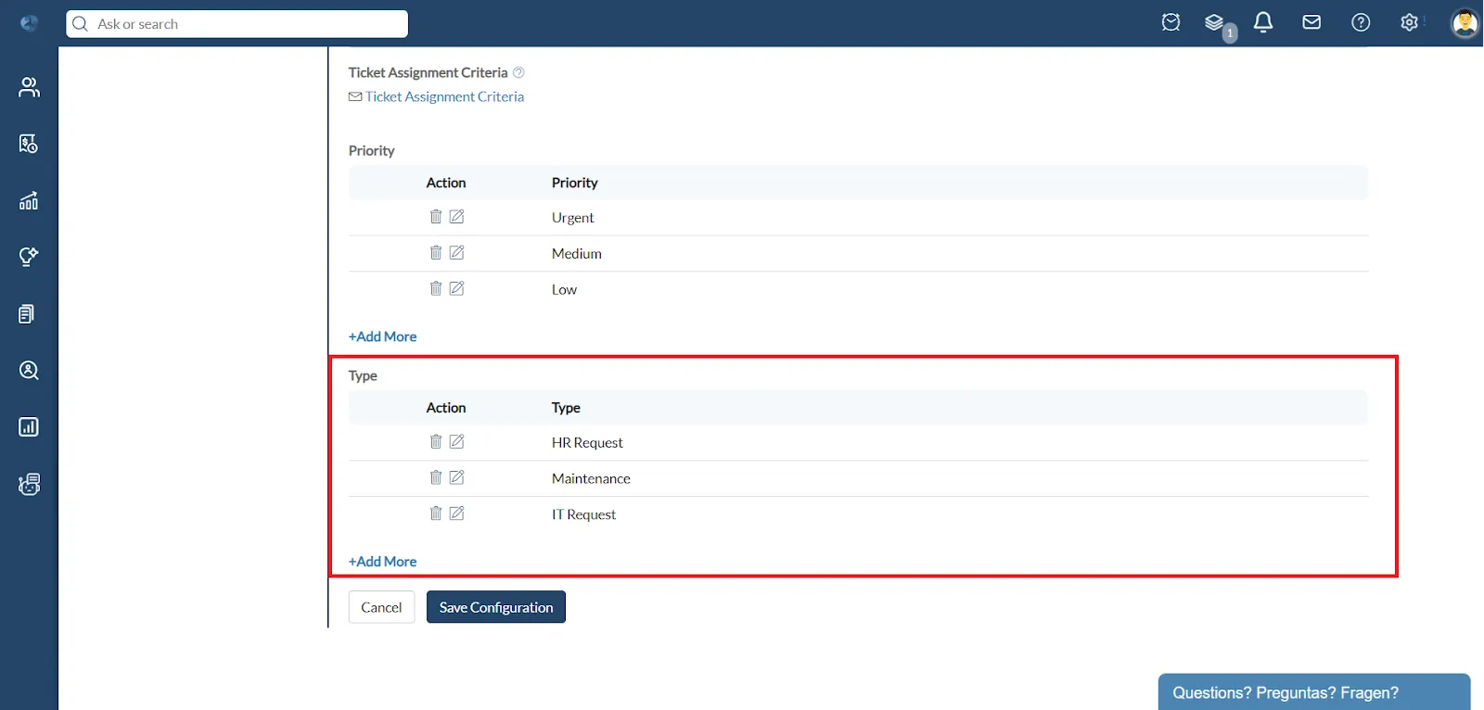Click Save Configuration button
Image resolution: width=1484 pixels, height=710 pixels.
pyautogui.click(x=496, y=607)
